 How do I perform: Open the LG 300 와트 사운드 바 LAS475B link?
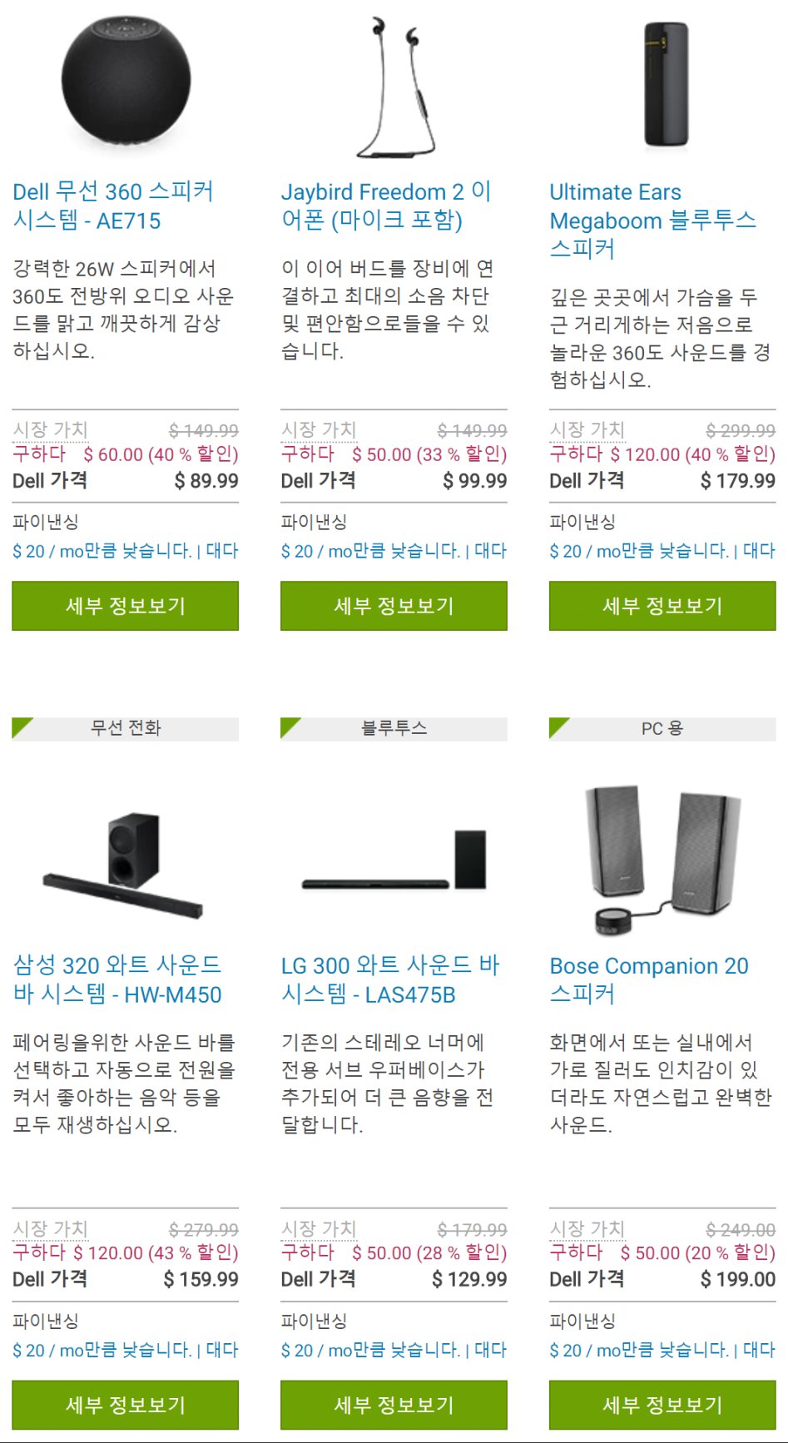click(x=390, y=979)
